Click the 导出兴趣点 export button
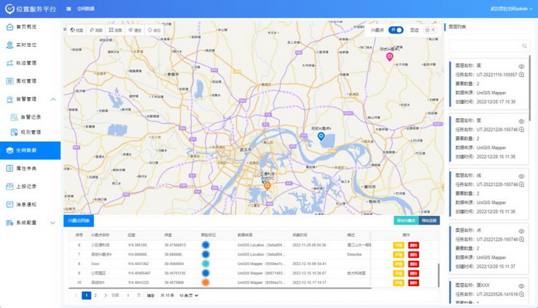Image resolution: width=538 pixels, height=308 pixels. point(406,220)
